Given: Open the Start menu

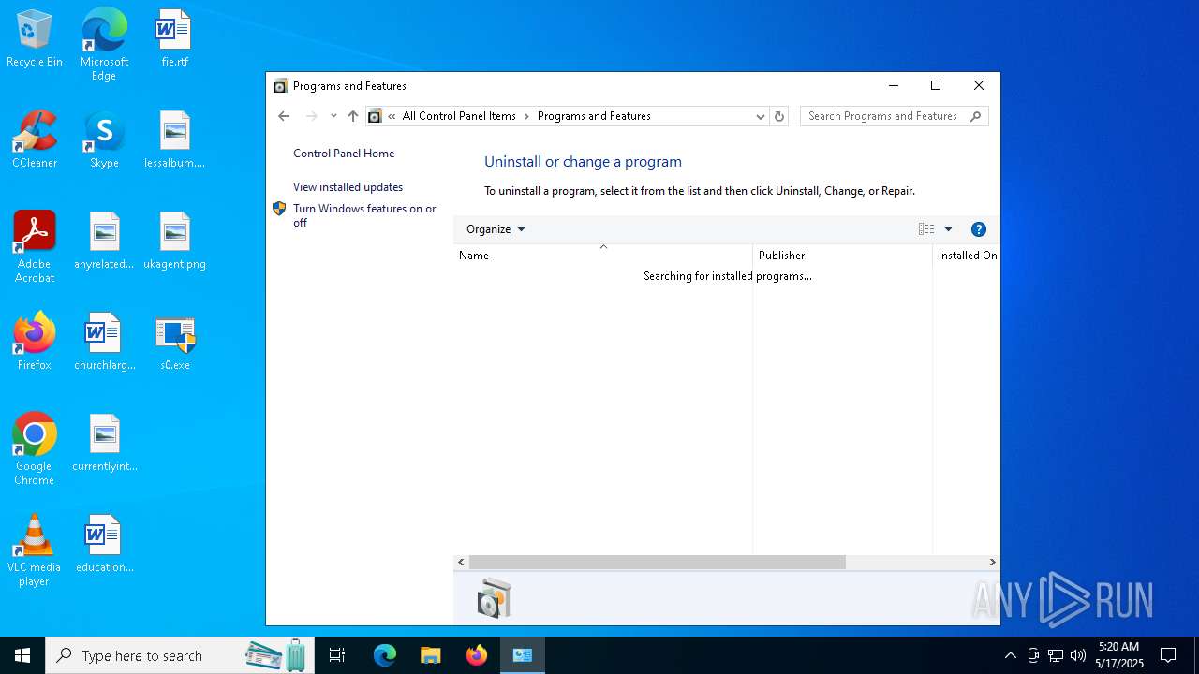Looking at the screenshot, I should [22, 655].
